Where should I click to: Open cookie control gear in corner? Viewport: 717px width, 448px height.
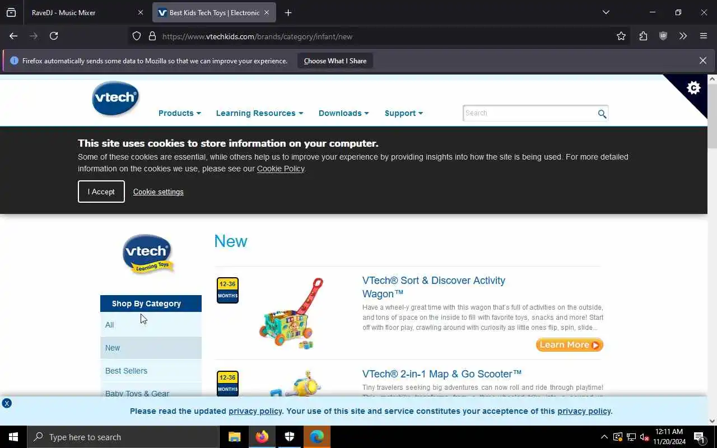(x=693, y=88)
